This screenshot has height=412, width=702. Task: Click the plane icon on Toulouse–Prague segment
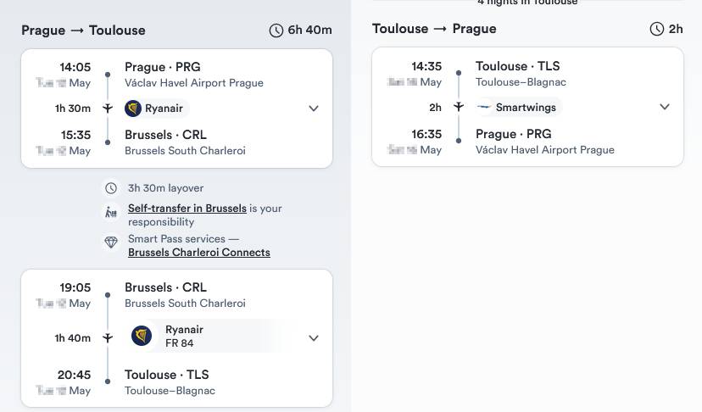click(459, 107)
